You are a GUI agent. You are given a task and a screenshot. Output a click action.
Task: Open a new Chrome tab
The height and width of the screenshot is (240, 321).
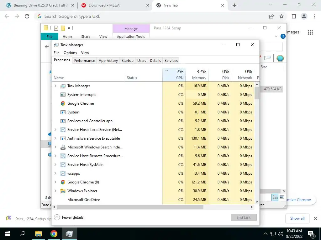coord(234,6)
